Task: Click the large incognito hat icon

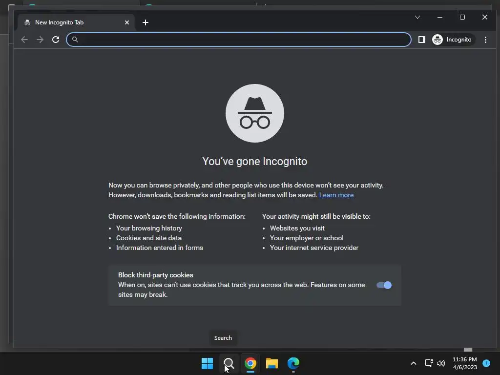Action: [x=255, y=113]
